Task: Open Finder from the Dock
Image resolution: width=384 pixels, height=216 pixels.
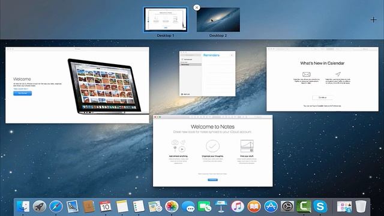Action: pyautogui.click(x=23, y=206)
